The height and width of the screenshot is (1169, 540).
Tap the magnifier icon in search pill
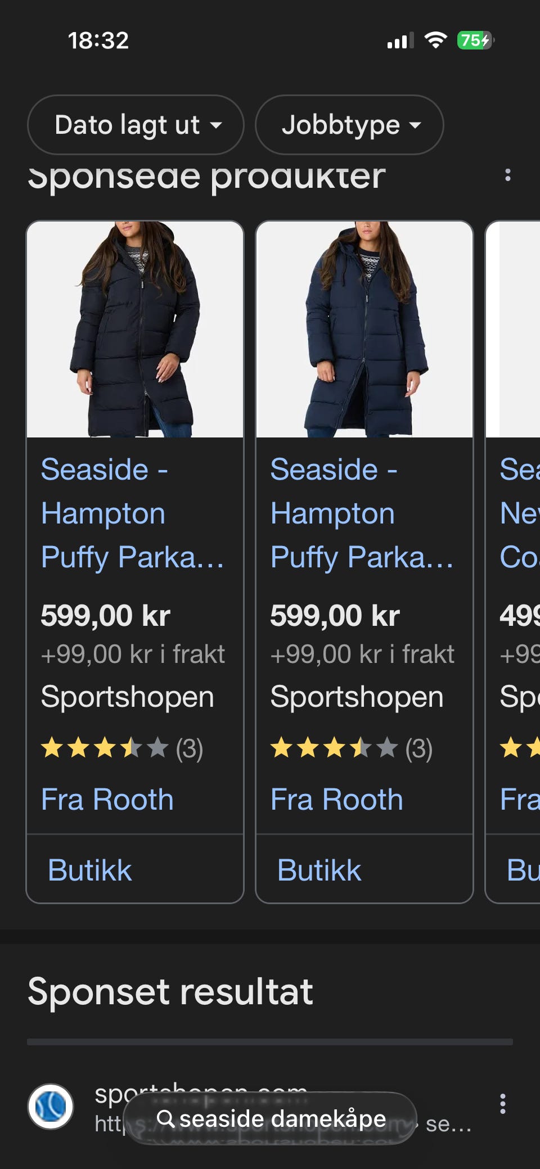165,1118
